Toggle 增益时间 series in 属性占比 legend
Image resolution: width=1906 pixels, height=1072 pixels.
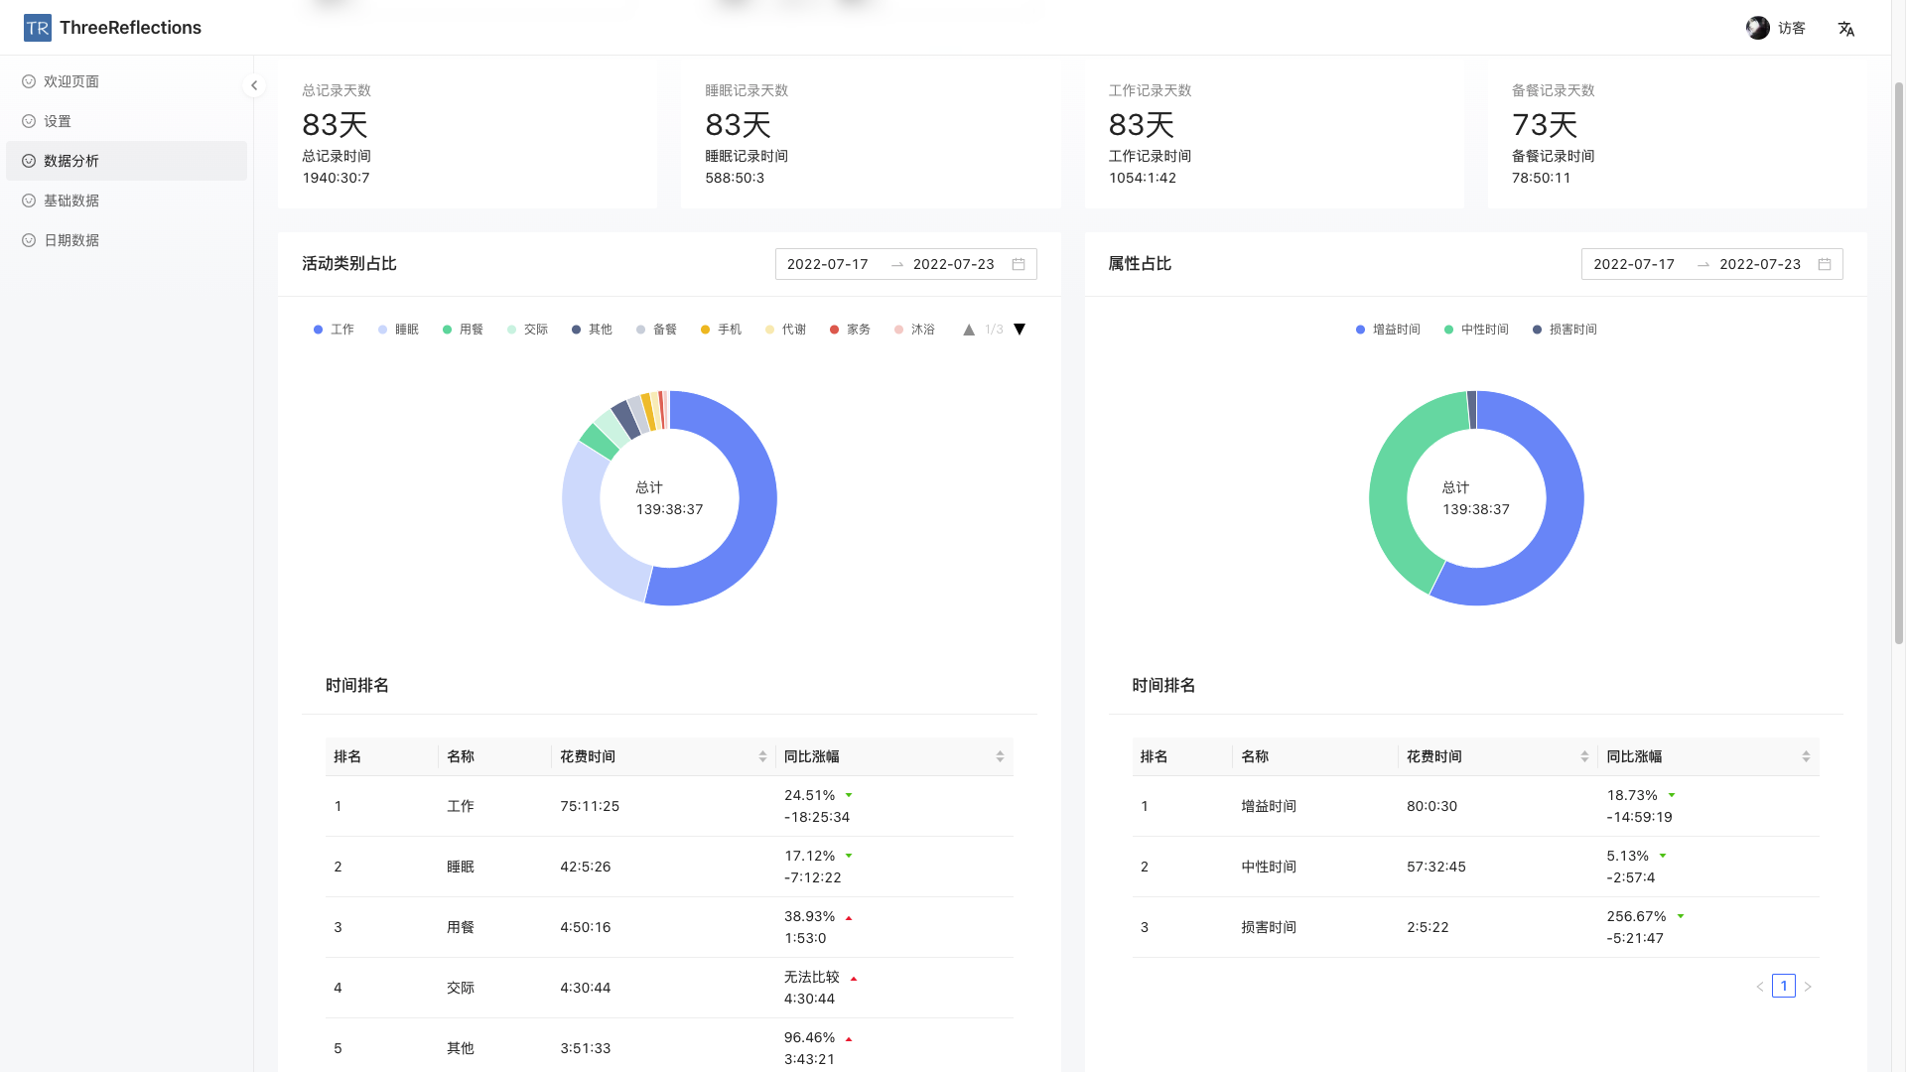click(x=1388, y=330)
